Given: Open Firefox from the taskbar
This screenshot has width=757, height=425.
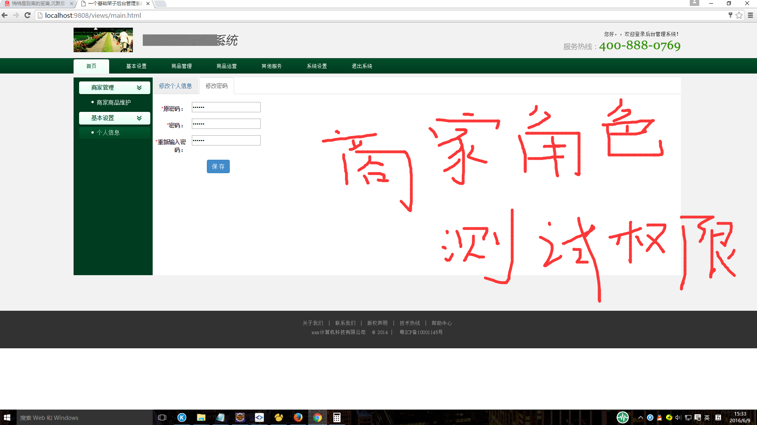Looking at the screenshot, I should pos(298,417).
